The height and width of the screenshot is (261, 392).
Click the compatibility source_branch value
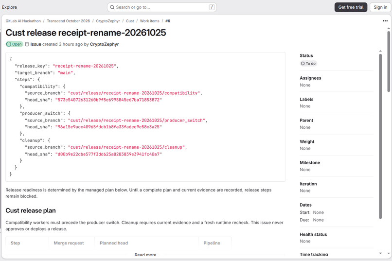(x=134, y=93)
